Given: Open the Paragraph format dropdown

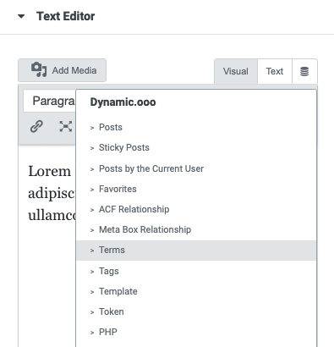Looking at the screenshot, I should [50, 101].
